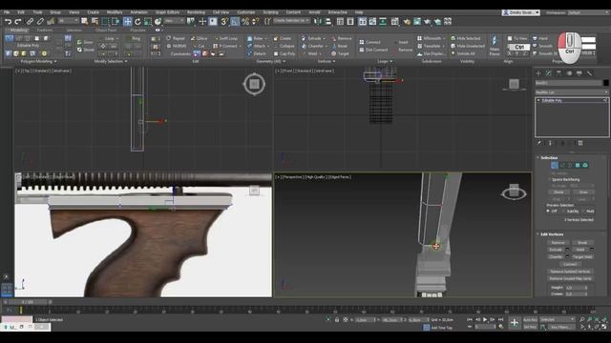Choose the Select and Rotate tool
This screenshot has width=611, height=343.
pos(137,21)
